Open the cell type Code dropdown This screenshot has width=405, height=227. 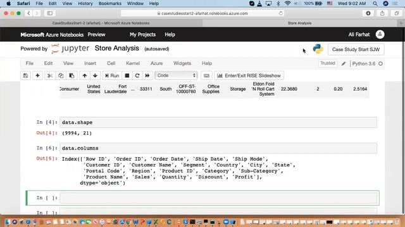pyautogui.click(x=176, y=76)
